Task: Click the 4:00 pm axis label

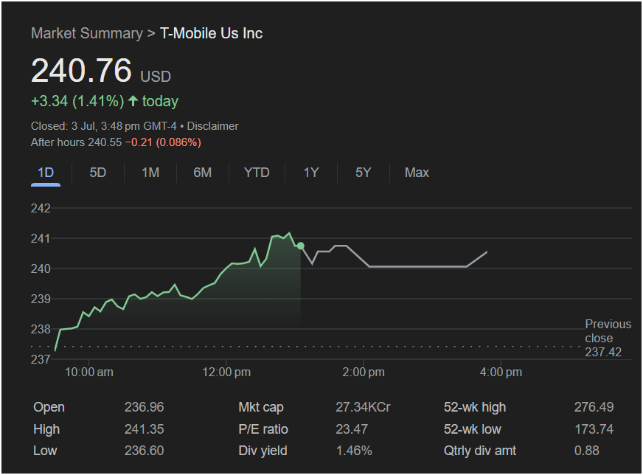Action: pos(501,372)
